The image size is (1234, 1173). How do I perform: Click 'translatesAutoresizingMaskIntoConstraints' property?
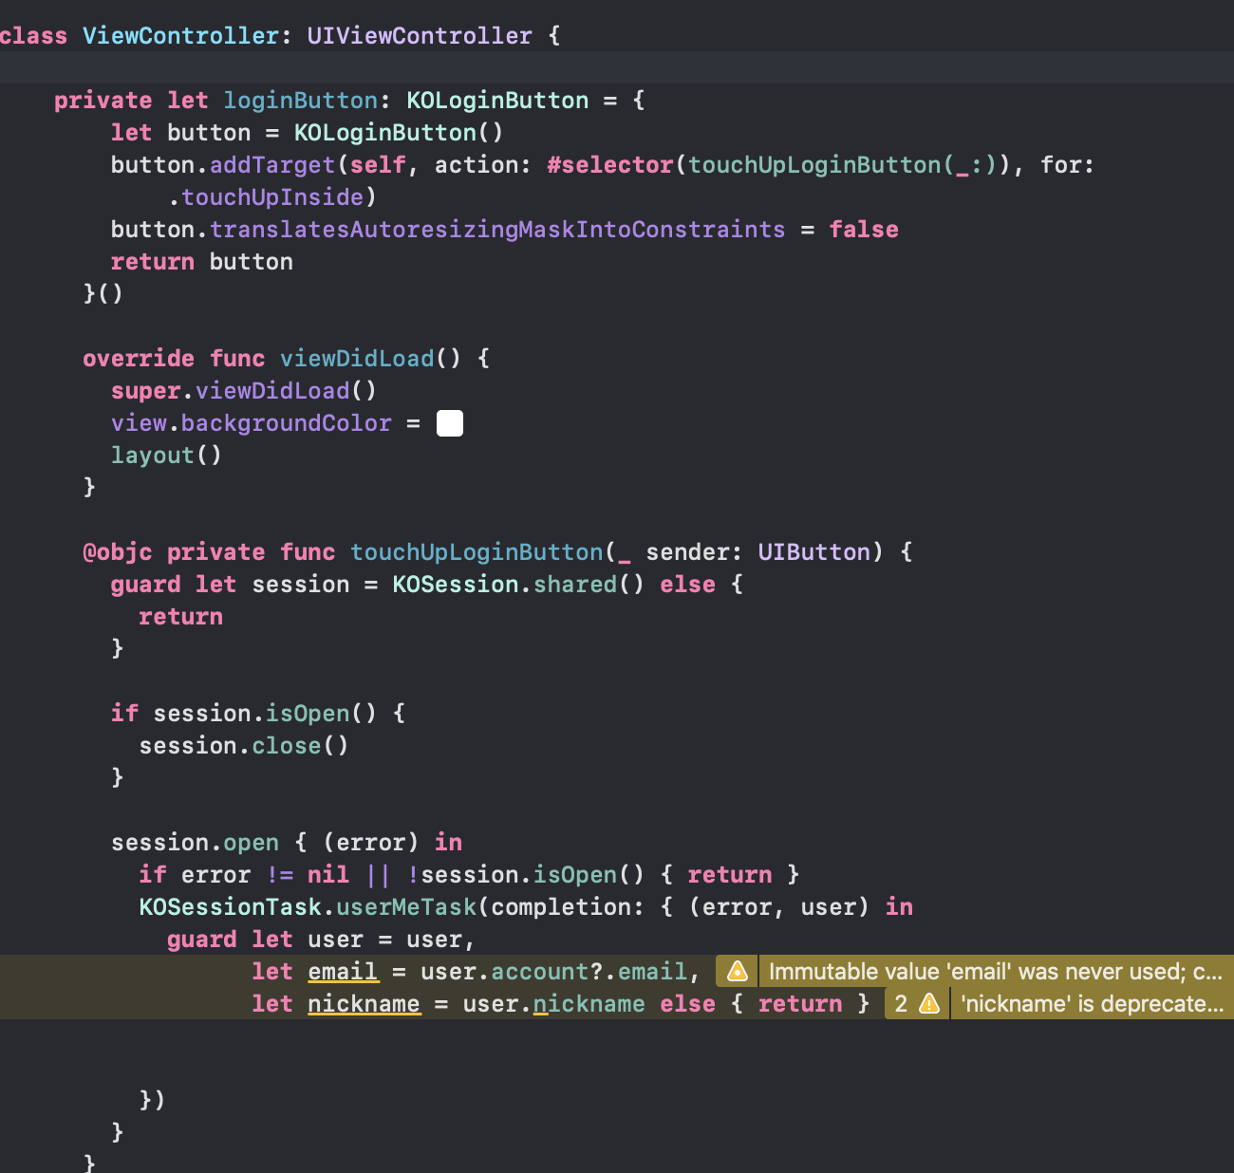pyautogui.click(x=497, y=230)
